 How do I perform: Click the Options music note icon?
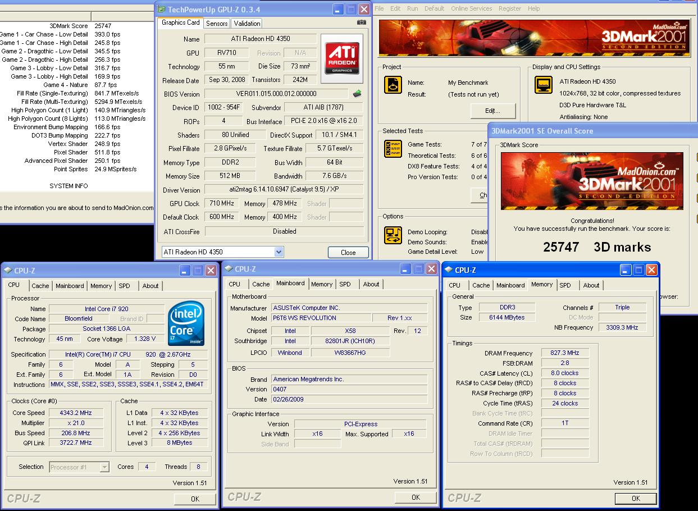click(393, 235)
